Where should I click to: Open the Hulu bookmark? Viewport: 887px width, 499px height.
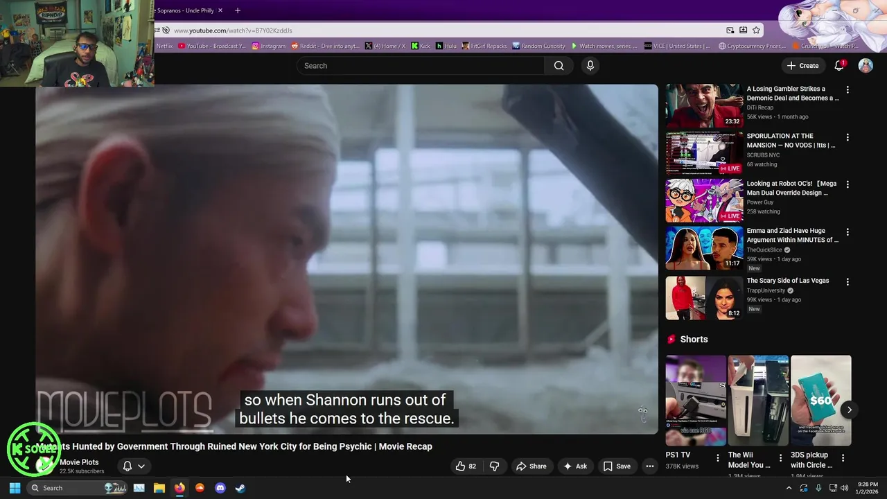pos(446,46)
